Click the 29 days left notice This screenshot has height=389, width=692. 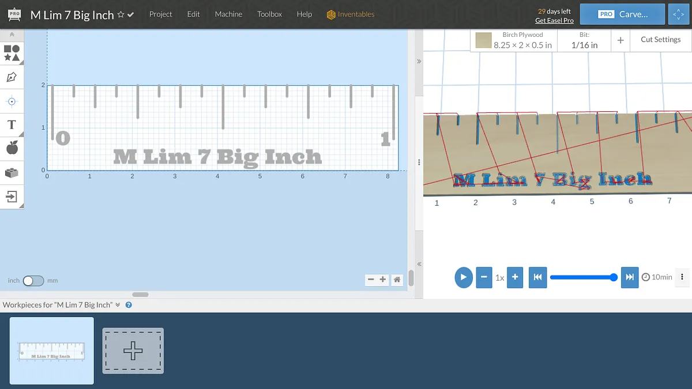(554, 11)
